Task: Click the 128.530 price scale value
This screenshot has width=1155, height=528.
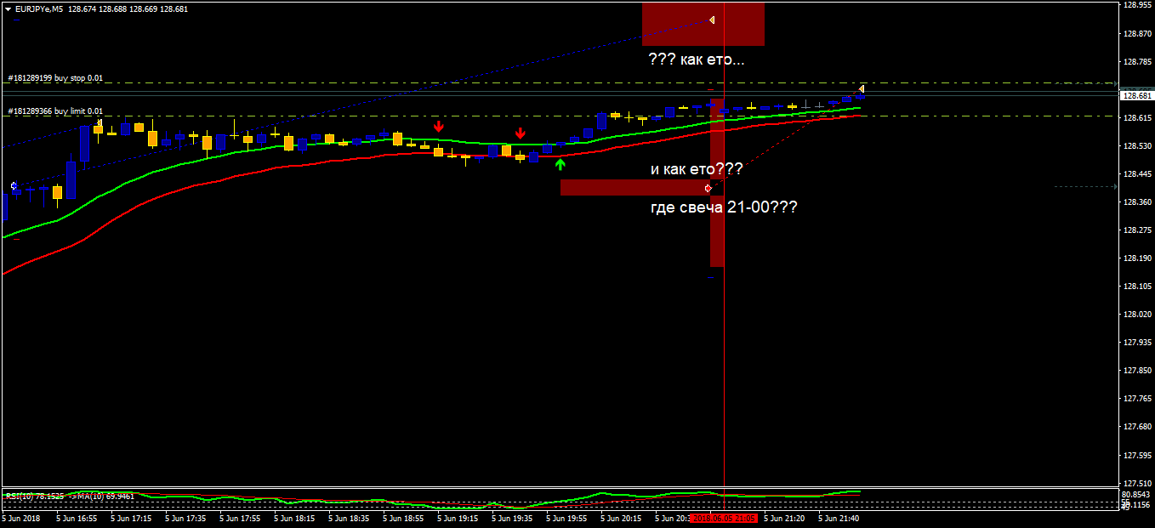Action: [1137, 145]
